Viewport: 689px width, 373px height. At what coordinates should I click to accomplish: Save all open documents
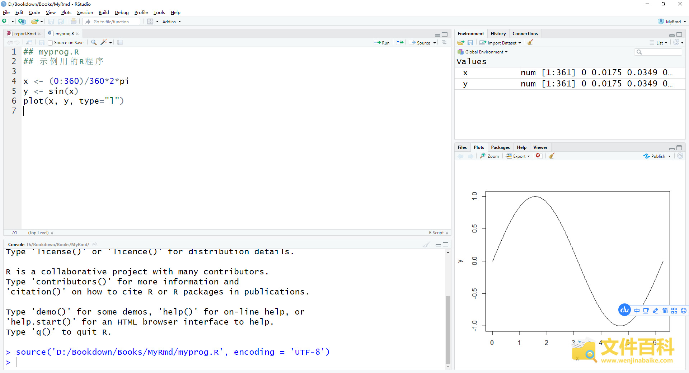point(61,22)
